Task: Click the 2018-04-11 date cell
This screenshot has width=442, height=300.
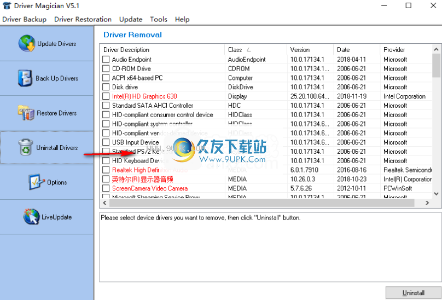Action: [351, 60]
